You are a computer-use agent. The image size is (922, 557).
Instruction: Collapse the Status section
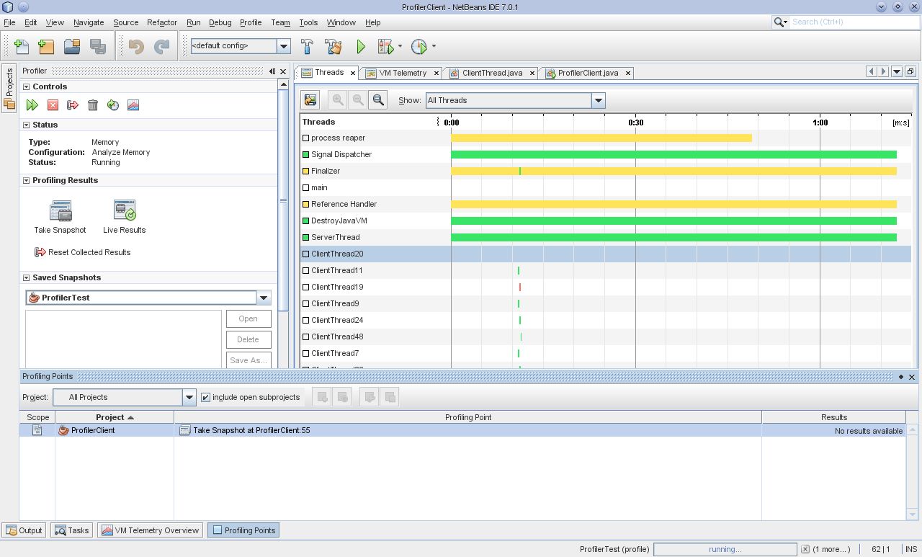pyautogui.click(x=27, y=125)
